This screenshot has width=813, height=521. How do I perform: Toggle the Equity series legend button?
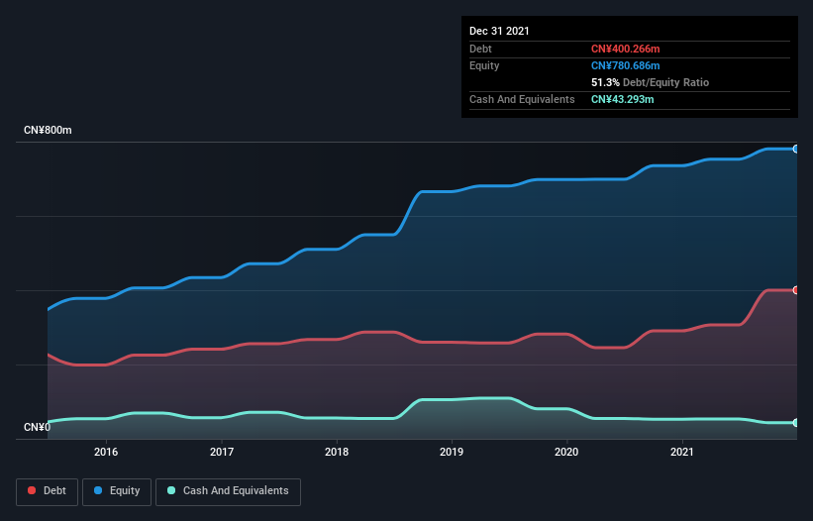tap(117, 492)
